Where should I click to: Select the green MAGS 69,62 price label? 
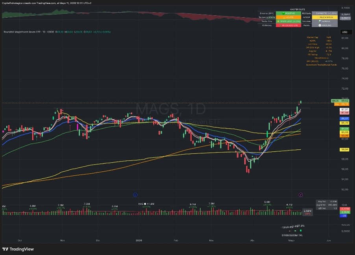(x=340, y=101)
